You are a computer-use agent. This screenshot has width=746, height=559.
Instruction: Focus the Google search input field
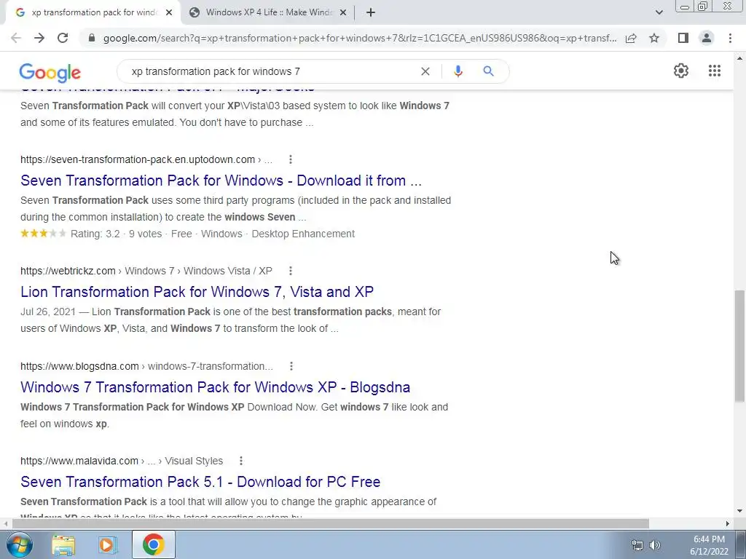(x=274, y=71)
